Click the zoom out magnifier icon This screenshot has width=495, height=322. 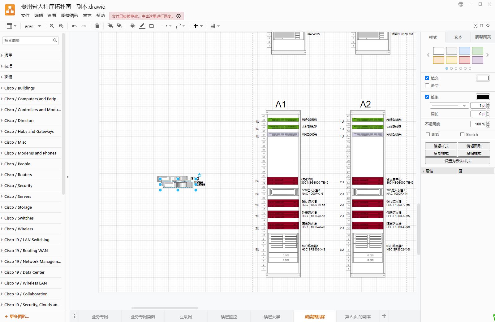click(61, 26)
